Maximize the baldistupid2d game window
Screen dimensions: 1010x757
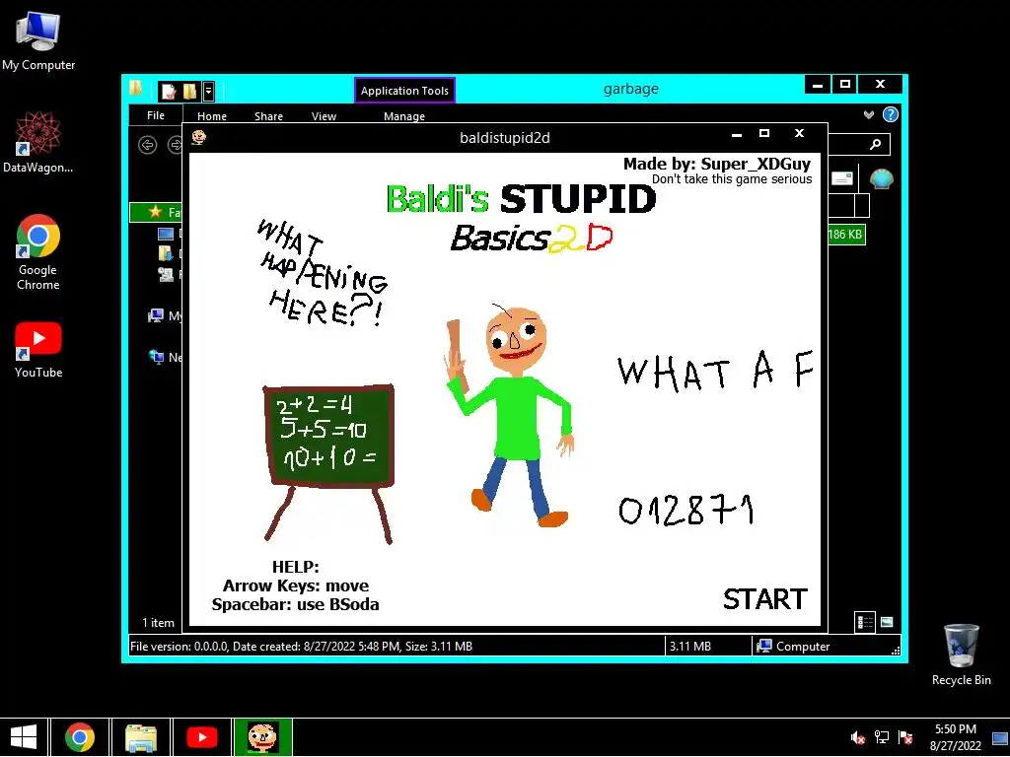[764, 134]
